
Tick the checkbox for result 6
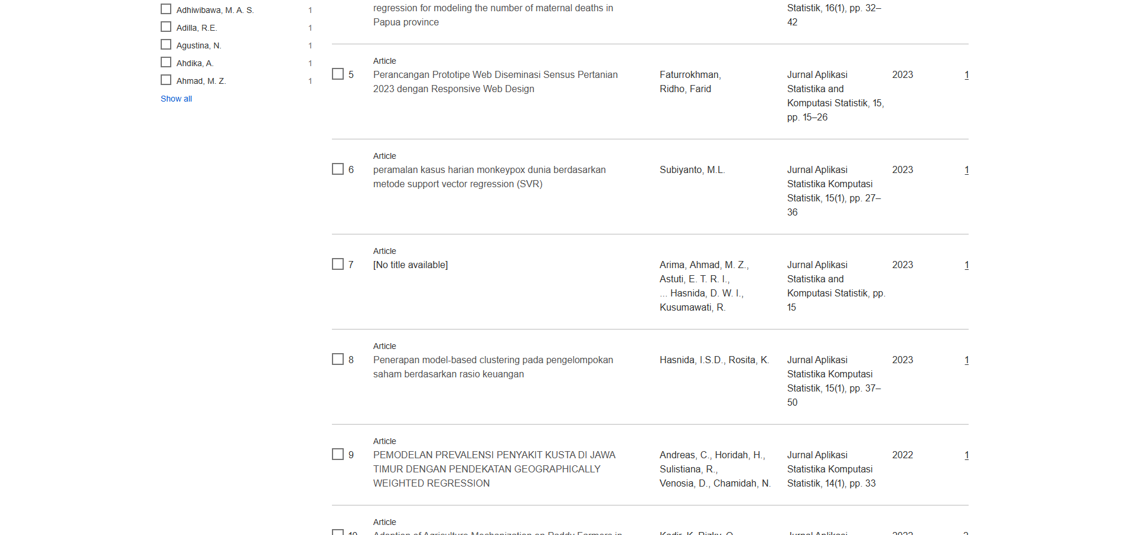[338, 169]
